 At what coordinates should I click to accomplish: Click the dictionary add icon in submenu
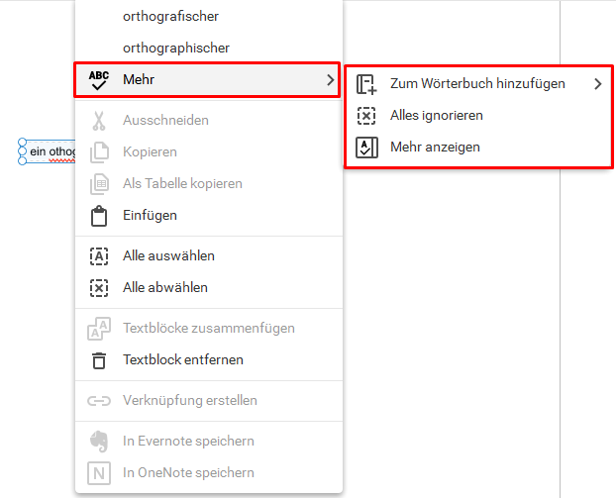pos(366,84)
